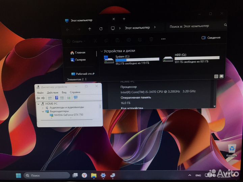Toggle the Сведения details pane
Screen dimensions: 243x182
211,38
